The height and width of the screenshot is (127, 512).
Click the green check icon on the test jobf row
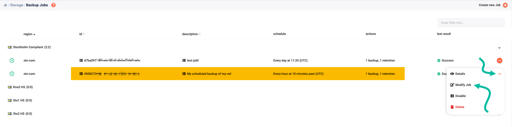point(439,61)
